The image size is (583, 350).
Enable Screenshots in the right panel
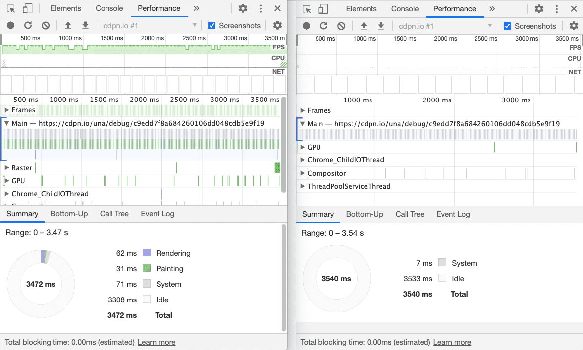coord(507,26)
